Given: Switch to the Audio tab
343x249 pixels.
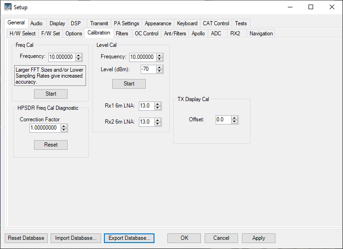Looking at the screenshot, I should coord(36,23).
